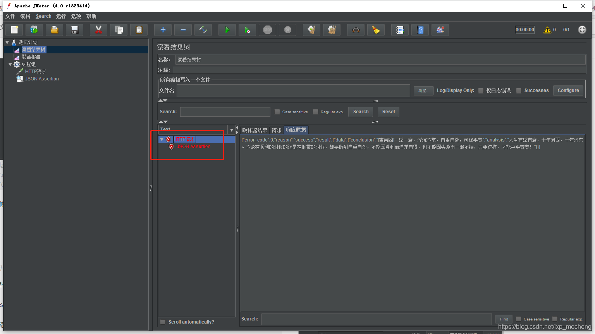Open the 选项 menu
The width and height of the screenshot is (595, 334).
(x=76, y=16)
